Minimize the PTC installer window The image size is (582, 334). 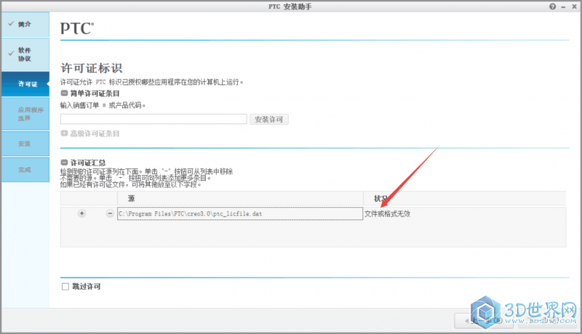(563, 7)
